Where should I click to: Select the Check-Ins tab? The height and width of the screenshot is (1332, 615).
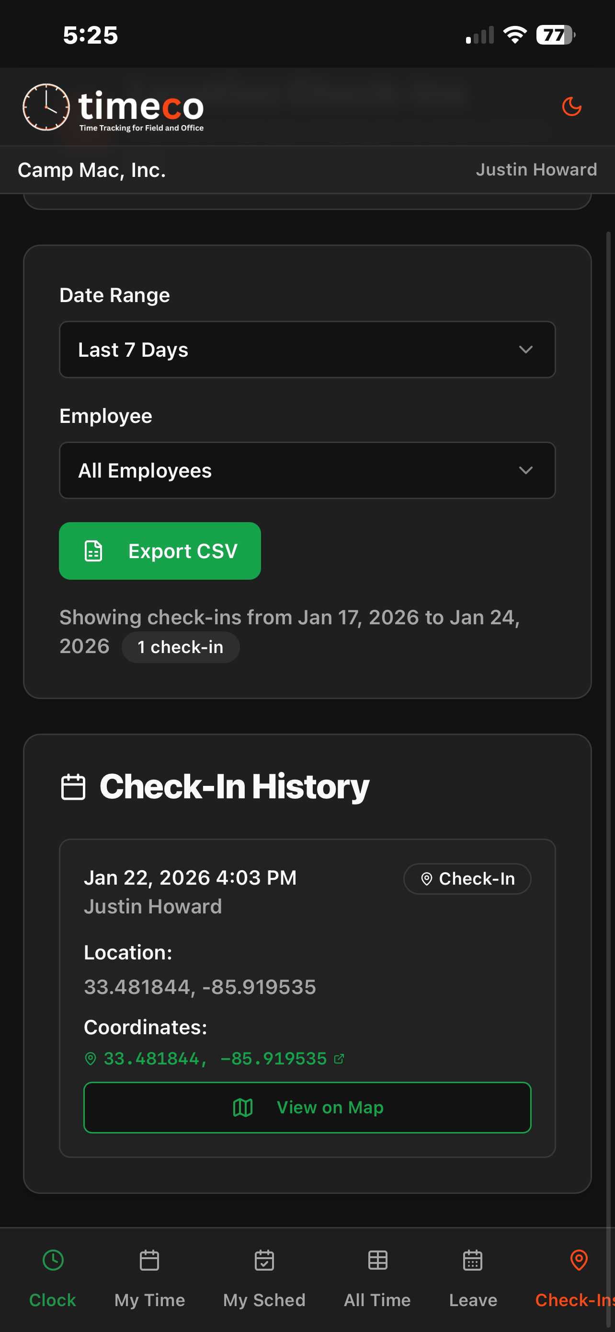575,1279
